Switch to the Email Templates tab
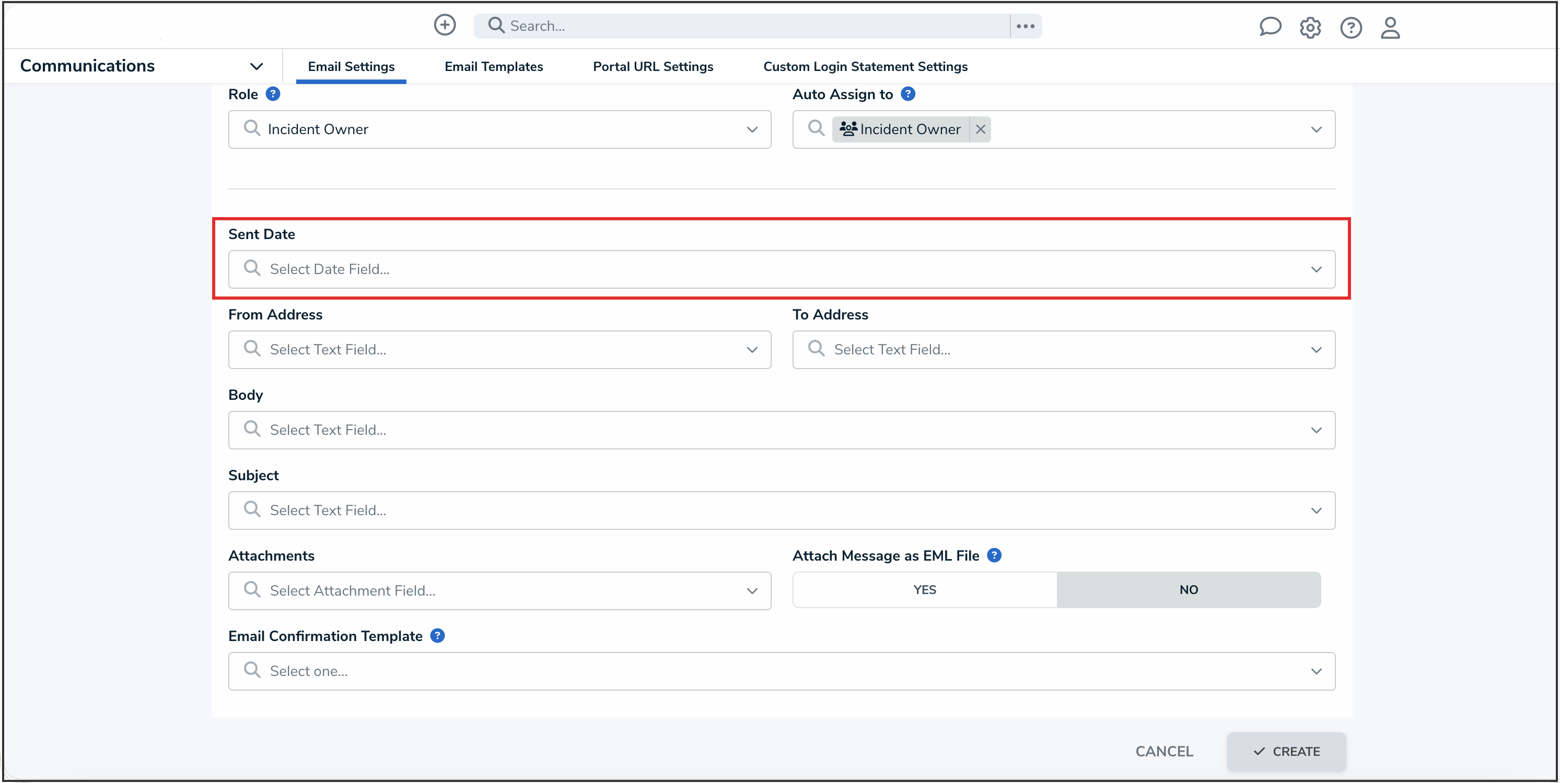1560x783 pixels. click(x=494, y=67)
